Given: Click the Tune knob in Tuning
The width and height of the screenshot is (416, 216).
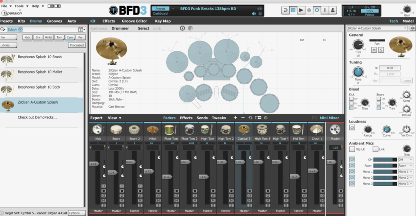Looking at the screenshot, I should point(358,72).
